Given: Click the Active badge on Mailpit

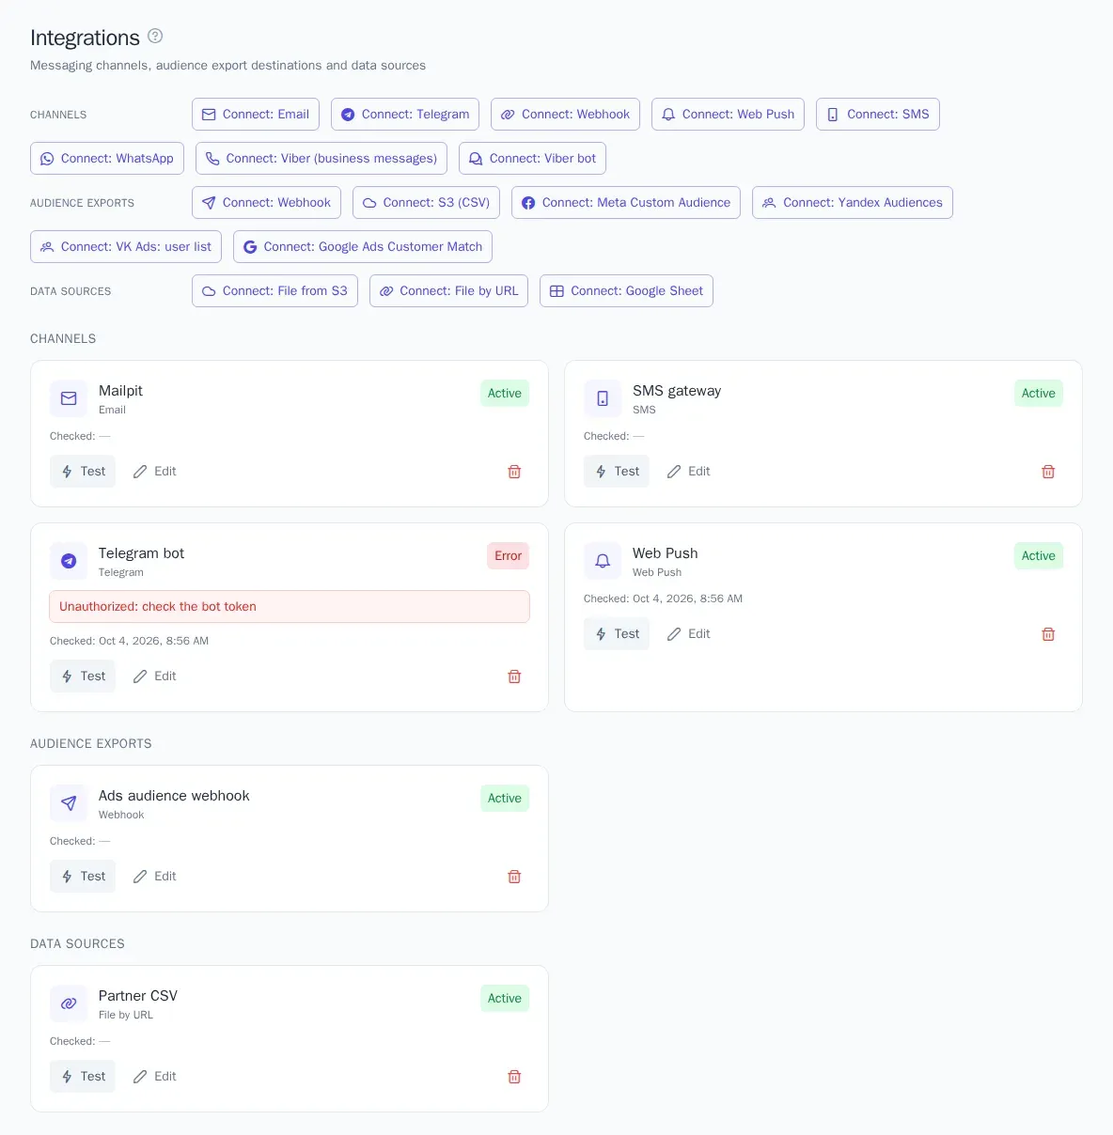Looking at the screenshot, I should coord(505,394).
